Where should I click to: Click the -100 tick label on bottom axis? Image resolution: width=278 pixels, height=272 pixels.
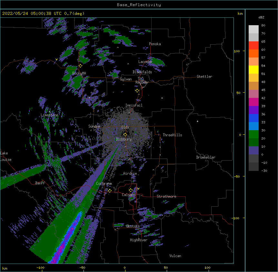(40, 267)
